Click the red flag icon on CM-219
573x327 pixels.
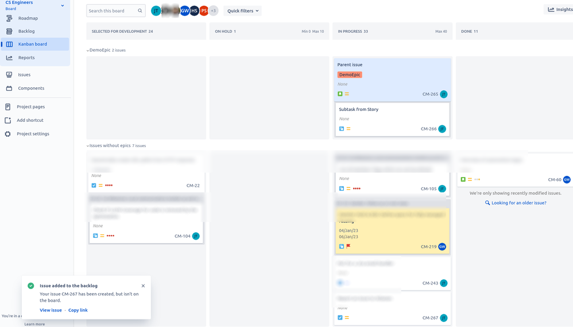[x=349, y=246]
